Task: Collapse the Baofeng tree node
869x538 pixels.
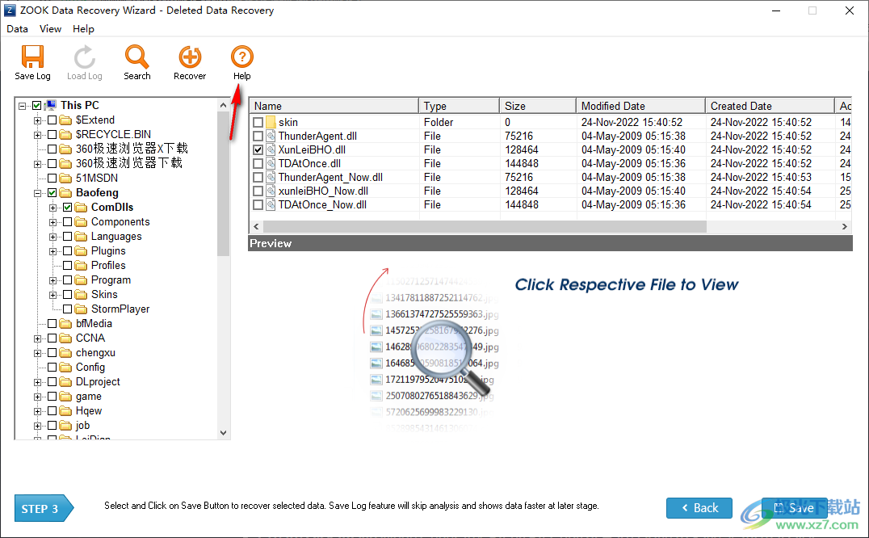Action: [37, 192]
